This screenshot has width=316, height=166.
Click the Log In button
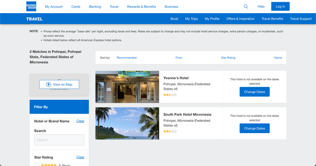[280, 6]
